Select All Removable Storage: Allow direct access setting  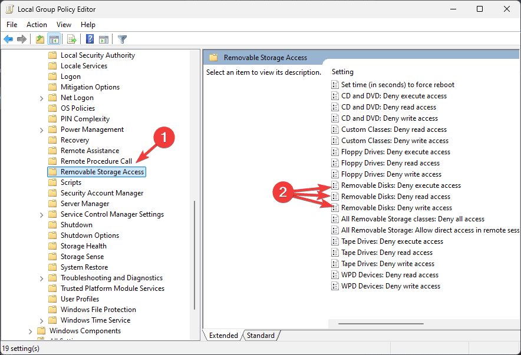pyautogui.click(x=430, y=230)
